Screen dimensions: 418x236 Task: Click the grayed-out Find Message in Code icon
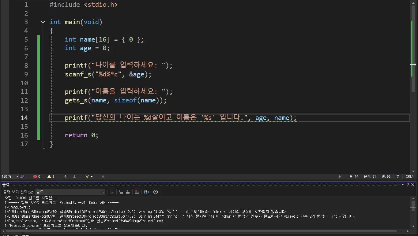(112, 192)
